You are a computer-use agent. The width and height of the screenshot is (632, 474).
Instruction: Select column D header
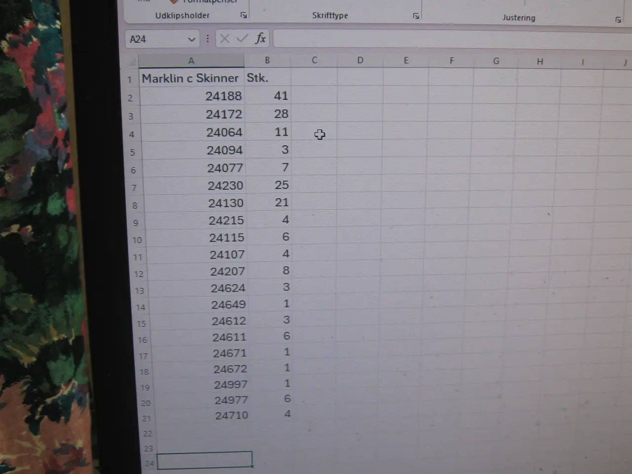click(360, 60)
